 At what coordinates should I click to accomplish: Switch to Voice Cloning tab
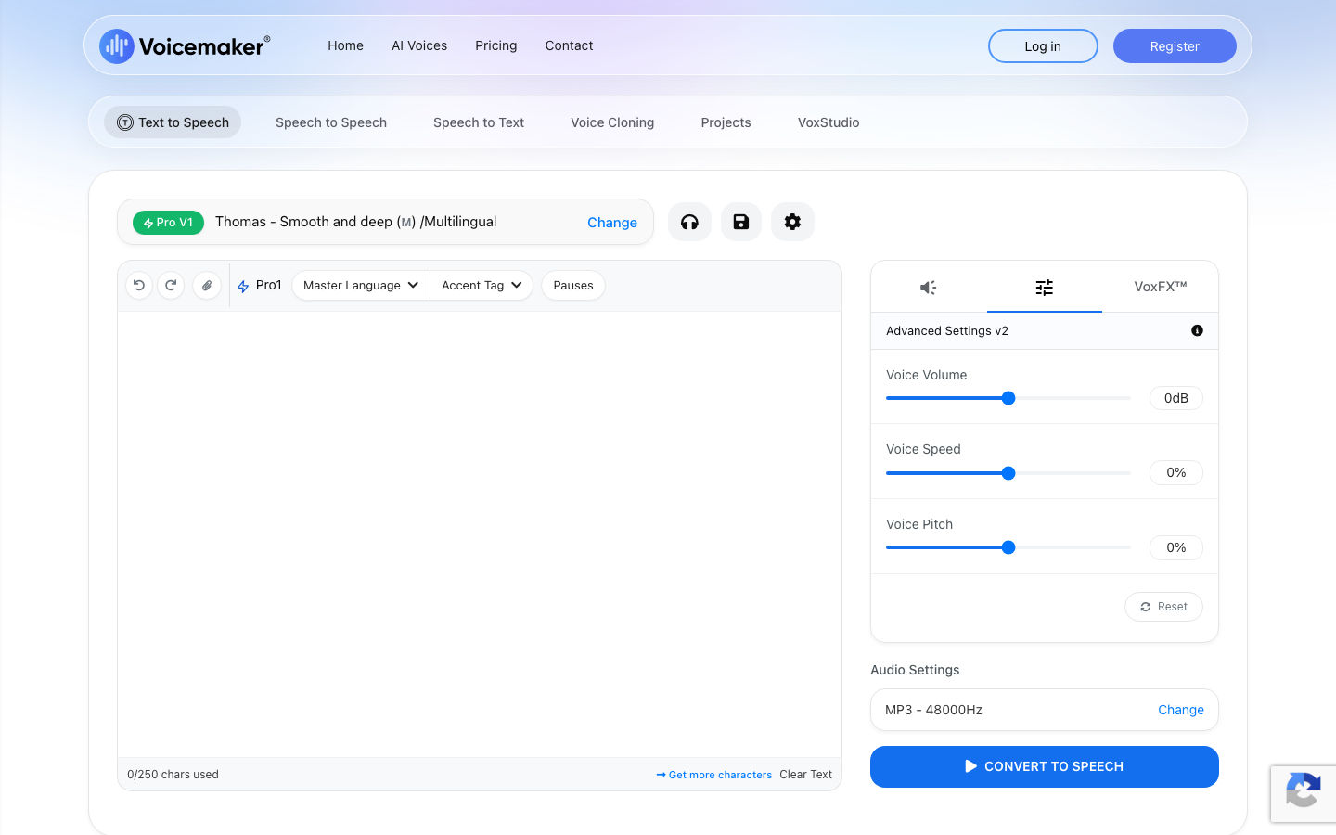coord(612,122)
